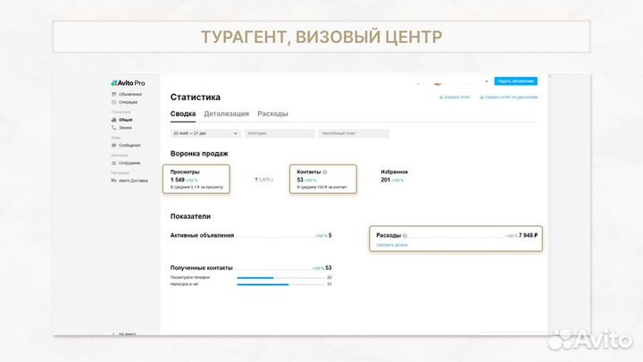Switch to the Детализация tab
The width and height of the screenshot is (643, 362).
226,114
